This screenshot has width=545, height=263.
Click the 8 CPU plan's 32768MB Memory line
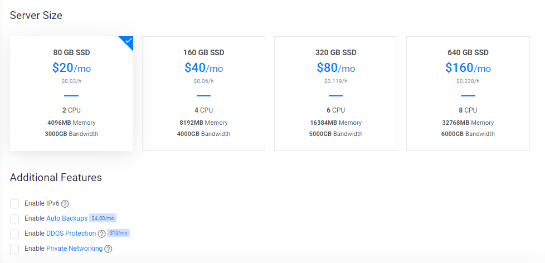468,123
